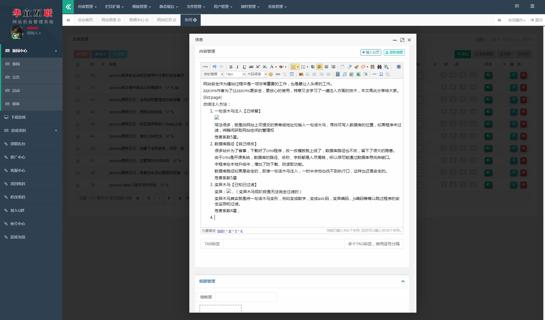
Task: Open find and replace binoculars
Action: 380,67
